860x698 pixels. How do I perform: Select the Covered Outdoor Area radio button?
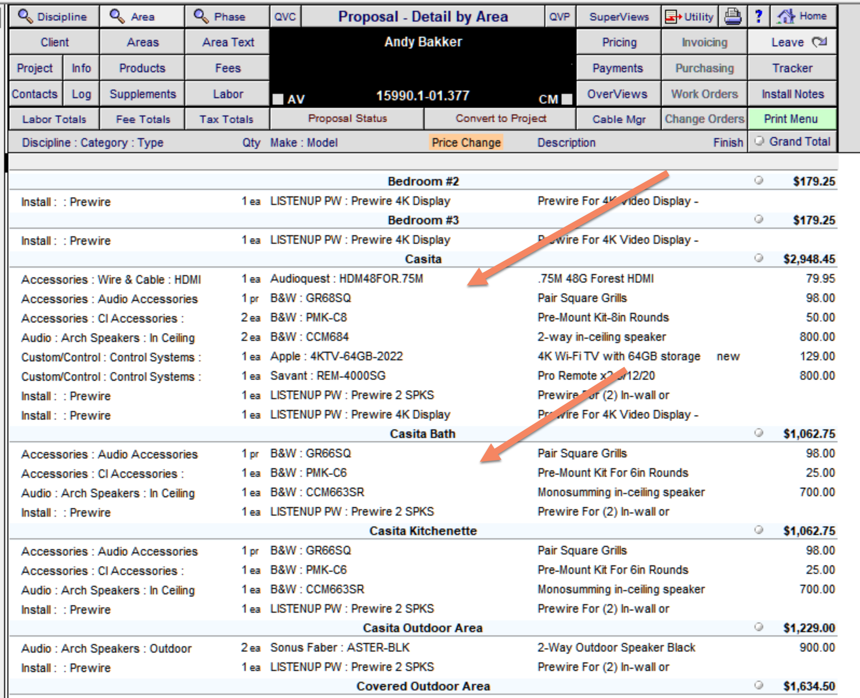(759, 685)
